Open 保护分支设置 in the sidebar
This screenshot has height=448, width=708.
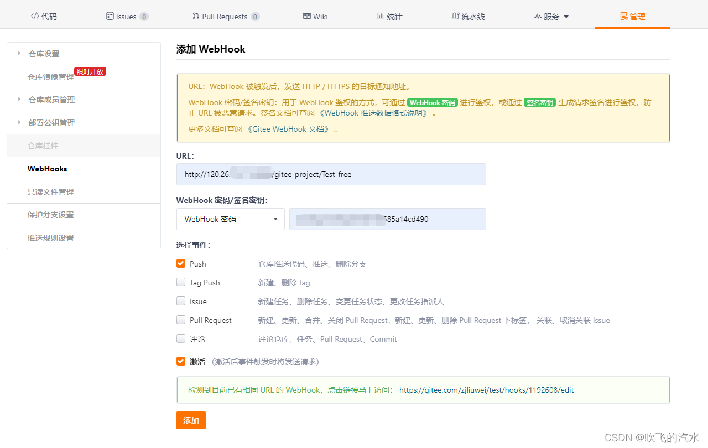pyautogui.click(x=84, y=215)
